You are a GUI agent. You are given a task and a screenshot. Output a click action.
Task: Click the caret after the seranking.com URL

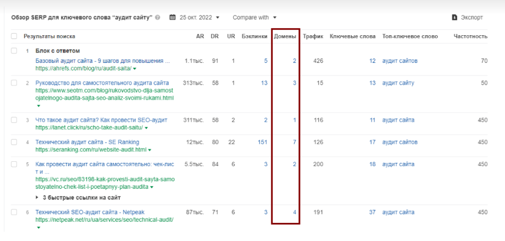[150, 150]
